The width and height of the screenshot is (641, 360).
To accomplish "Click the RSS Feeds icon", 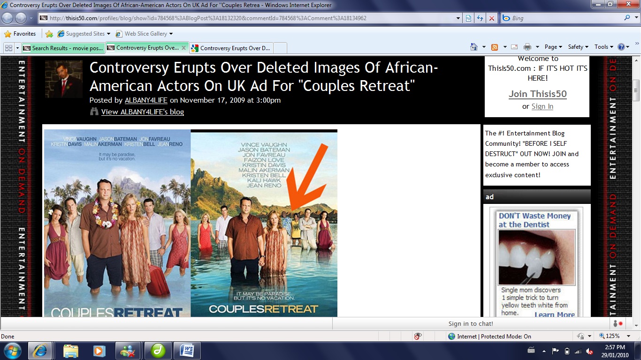I will click(x=494, y=47).
